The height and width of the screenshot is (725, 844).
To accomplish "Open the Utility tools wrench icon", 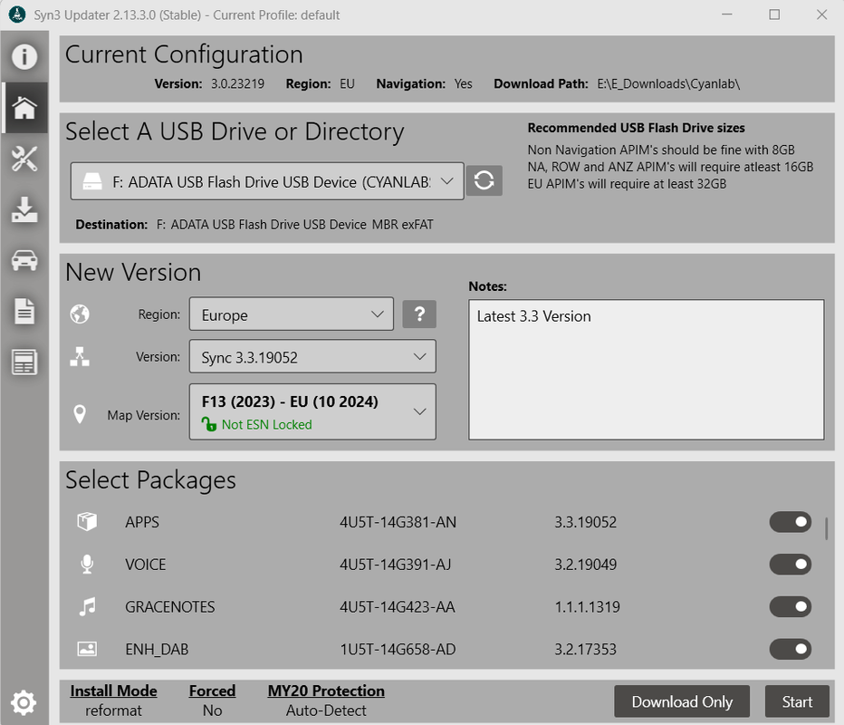I will (x=24, y=159).
